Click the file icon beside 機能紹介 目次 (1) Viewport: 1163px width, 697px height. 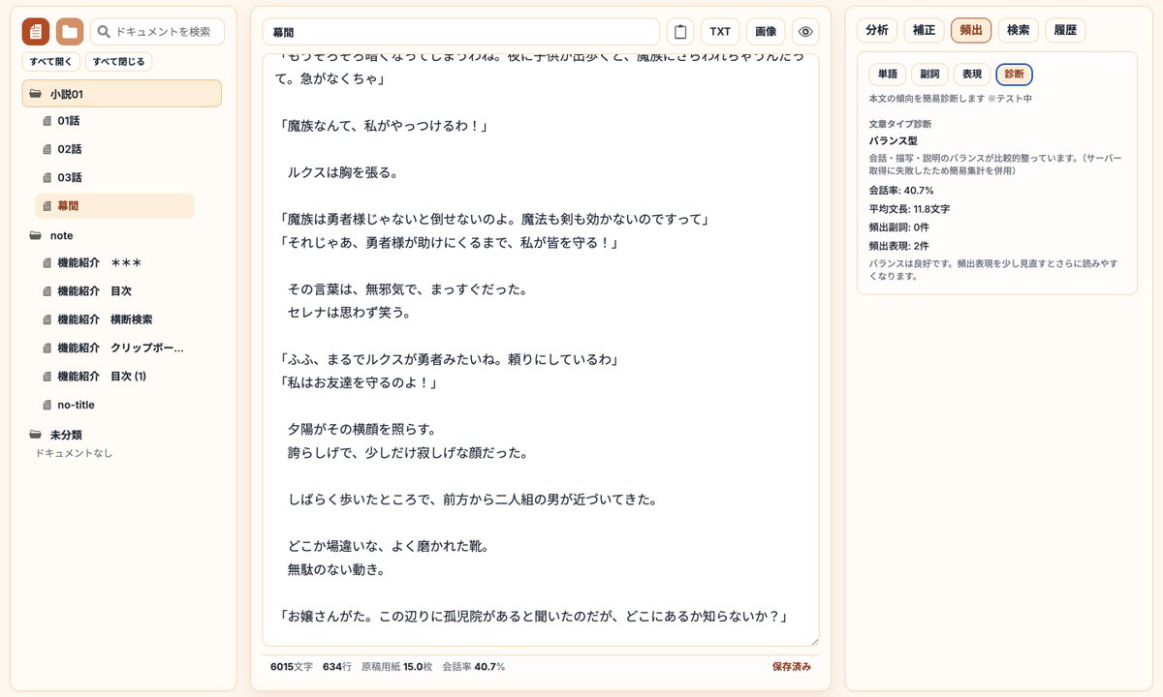click(47, 377)
